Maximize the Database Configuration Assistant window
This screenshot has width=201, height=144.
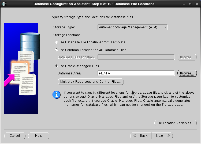[190, 4]
